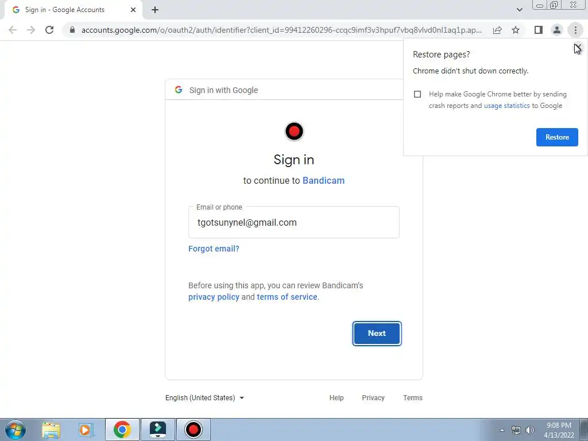Screen dimensions: 588x441
Task: Open the Help footer link
Action: [336, 398]
